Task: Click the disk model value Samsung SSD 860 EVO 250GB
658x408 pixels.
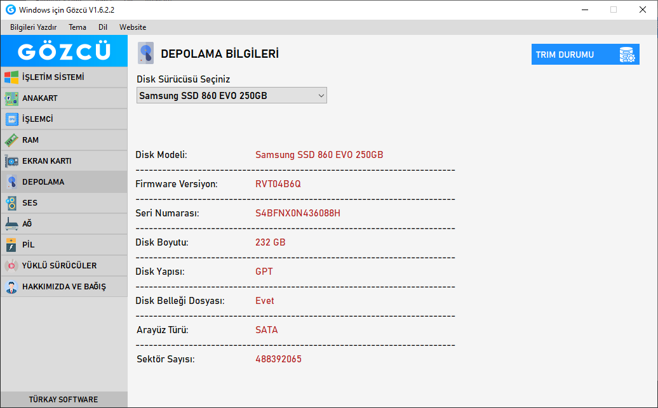Action: pyautogui.click(x=319, y=155)
